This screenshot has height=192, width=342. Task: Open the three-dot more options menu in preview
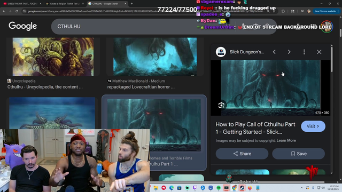point(304,52)
